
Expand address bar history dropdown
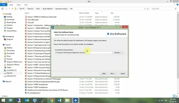pyautogui.click(x=145, y=9)
